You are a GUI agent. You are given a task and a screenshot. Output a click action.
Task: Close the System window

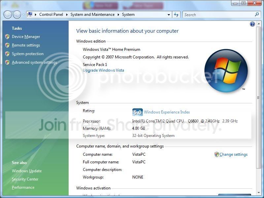point(254,3)
